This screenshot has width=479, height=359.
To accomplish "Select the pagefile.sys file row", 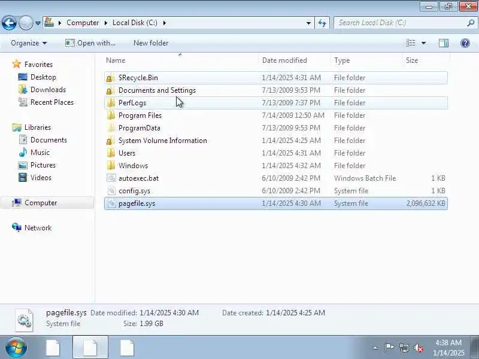I will click(x=276, y=203).
